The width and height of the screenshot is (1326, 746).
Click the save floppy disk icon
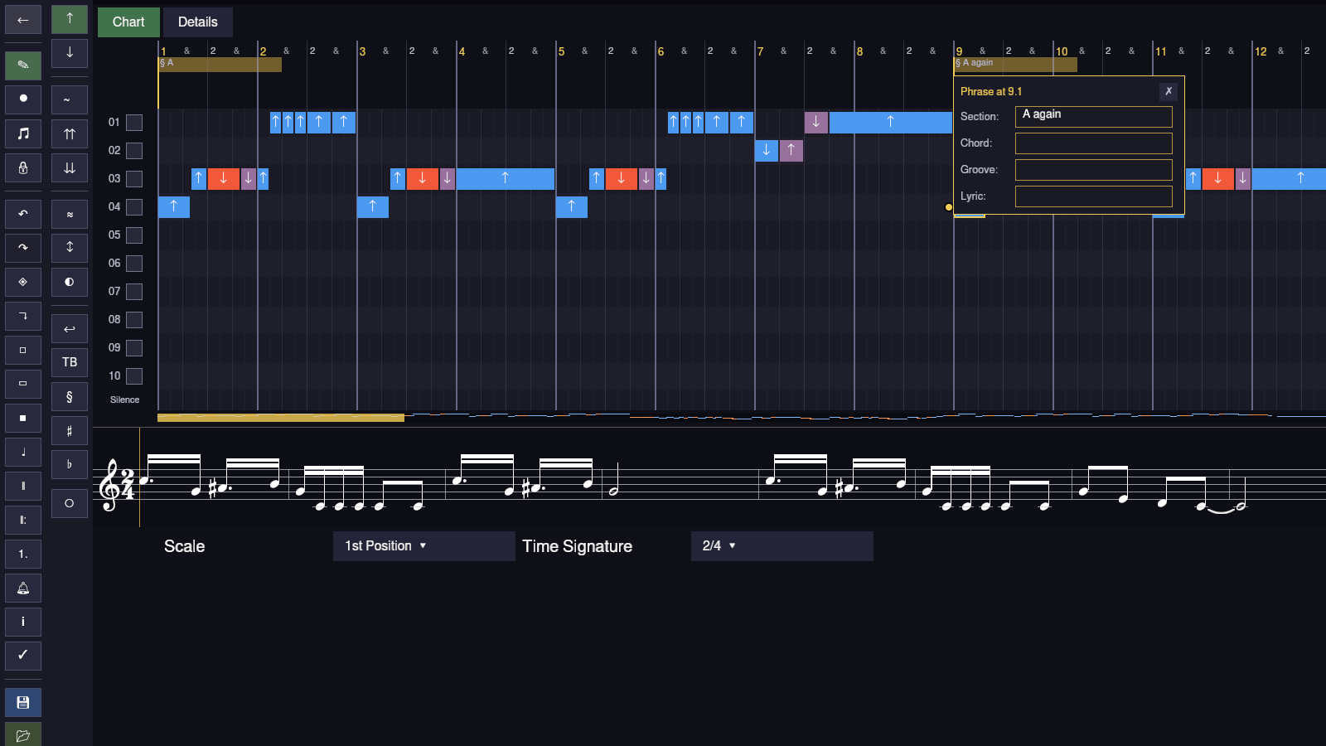pos(23,702)
